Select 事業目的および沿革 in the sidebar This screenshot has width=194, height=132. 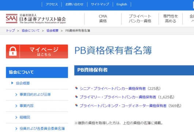pyautogui.click(x=35, y=95)
